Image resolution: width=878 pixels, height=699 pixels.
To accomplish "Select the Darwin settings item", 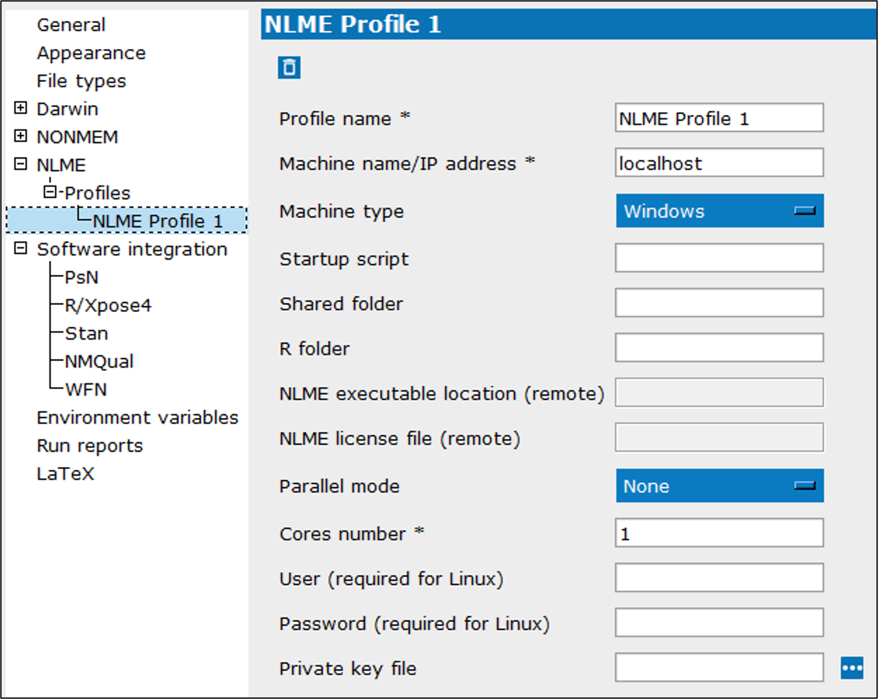I will (x=67, y=109).
